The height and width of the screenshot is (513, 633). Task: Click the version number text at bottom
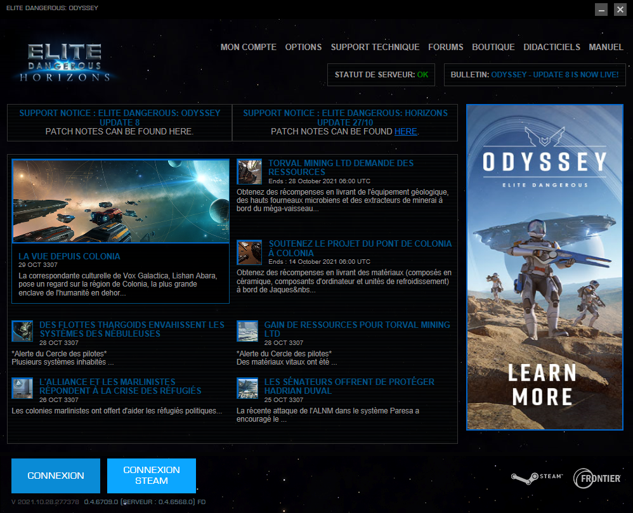click(x=108, y=502)
